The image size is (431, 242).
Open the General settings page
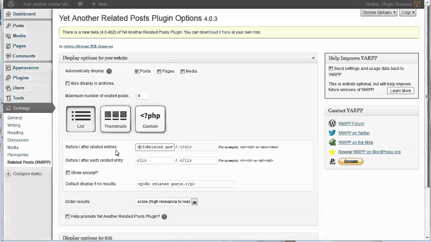[x=15, y=118]
